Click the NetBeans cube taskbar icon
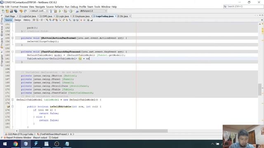This screenshot has height=148, width=264. click(26, 144)
